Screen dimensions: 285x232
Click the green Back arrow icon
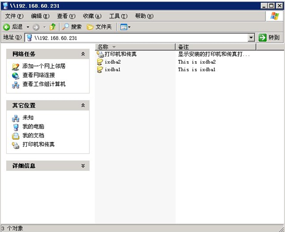click(7, 27)
